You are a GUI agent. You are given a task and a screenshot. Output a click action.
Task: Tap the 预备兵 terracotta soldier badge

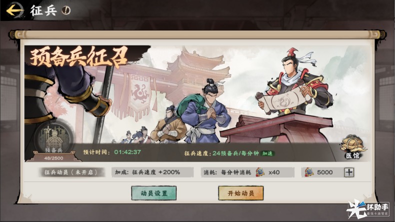(53, 139)
